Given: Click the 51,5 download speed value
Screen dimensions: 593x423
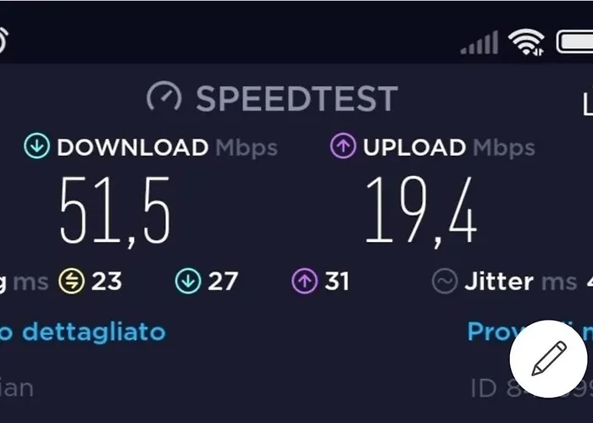Looking at the screenshot, I should pyautogui.click(x=115, y=211).
